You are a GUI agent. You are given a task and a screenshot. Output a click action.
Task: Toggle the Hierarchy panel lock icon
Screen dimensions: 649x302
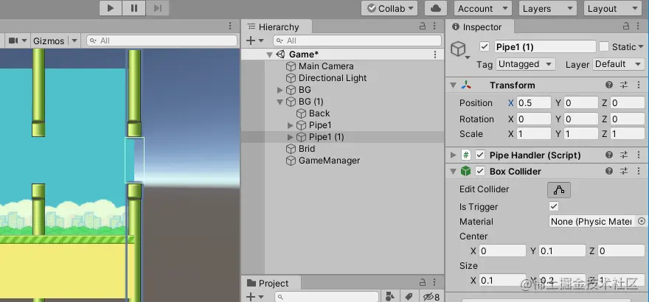click(x=423, y=26)
